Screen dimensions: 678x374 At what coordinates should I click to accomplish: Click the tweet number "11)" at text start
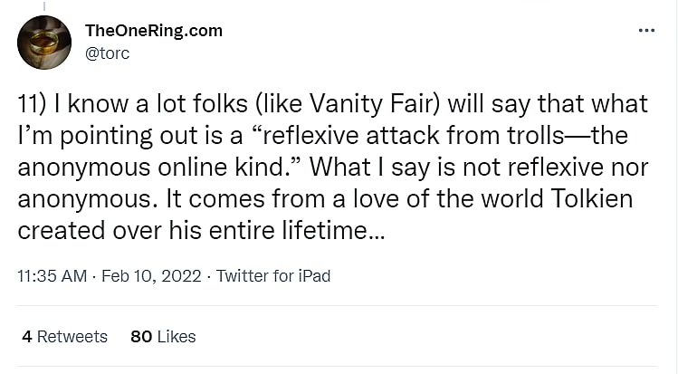point(33,105)
